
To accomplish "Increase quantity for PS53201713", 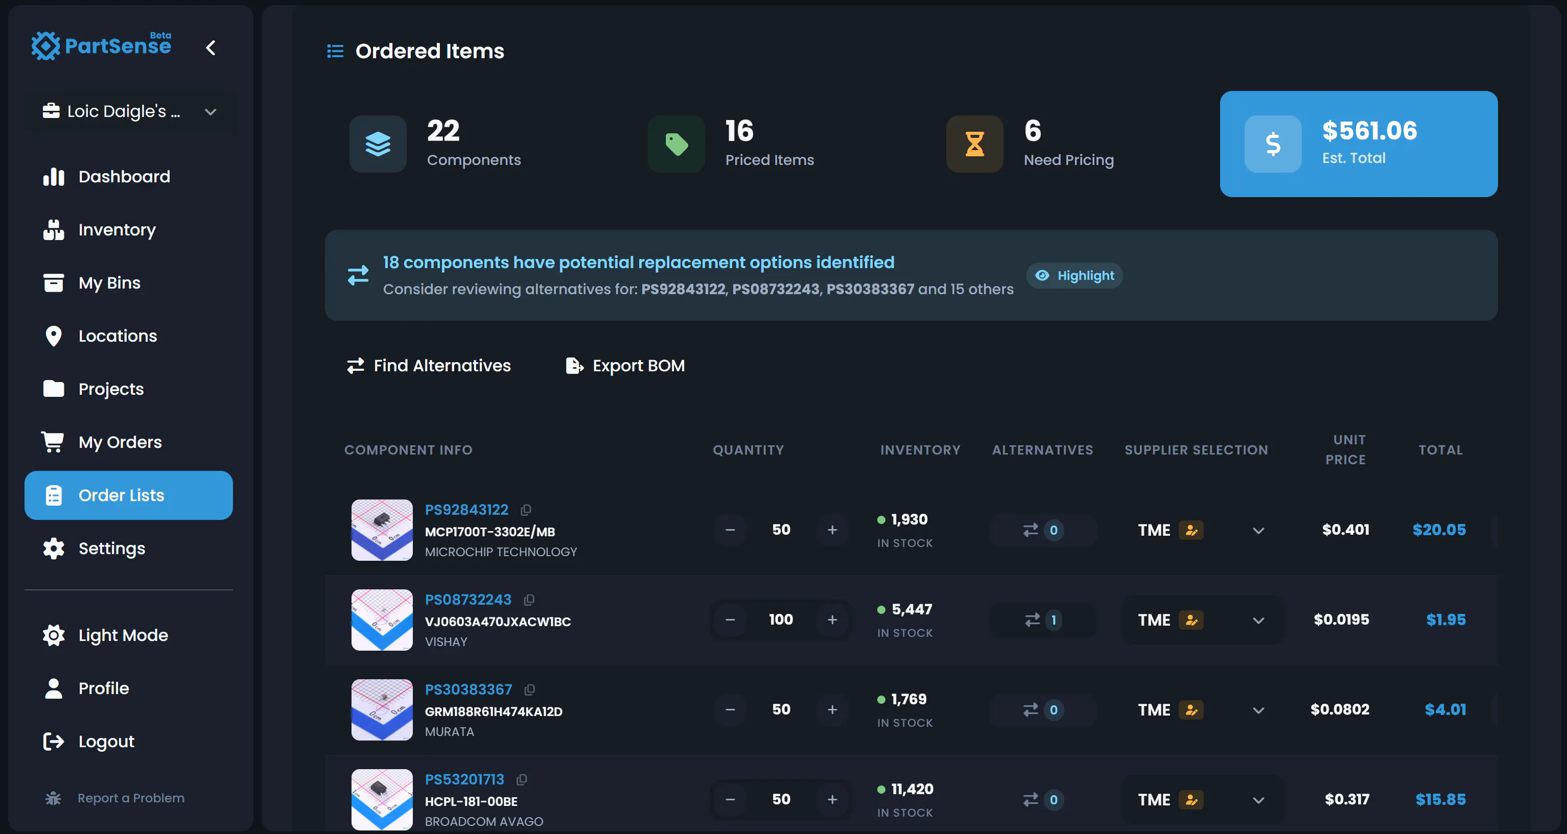I will 832,799.
